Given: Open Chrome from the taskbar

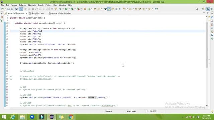Looking at the screenshot, I should click(71, 117).
